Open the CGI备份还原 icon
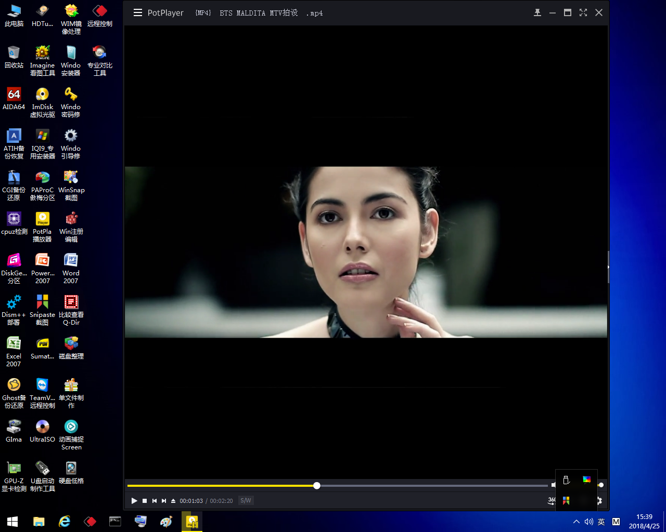 pyautogui.click(x=14, y=185)
